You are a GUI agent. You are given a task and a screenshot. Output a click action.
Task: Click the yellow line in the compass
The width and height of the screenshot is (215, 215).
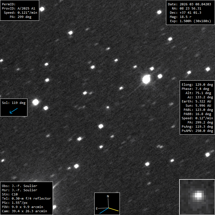coord(114,209)
